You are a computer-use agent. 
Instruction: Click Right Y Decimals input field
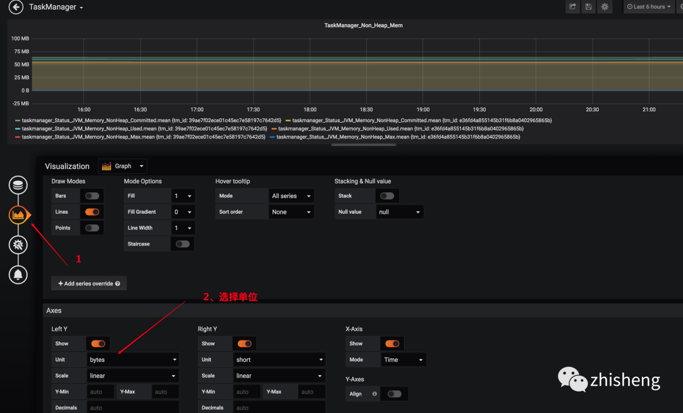tap(280, 407)
